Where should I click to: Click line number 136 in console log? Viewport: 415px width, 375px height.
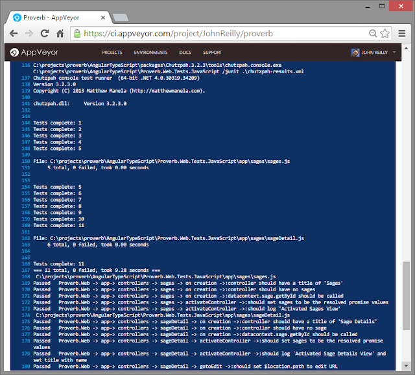tap(26, 65)
